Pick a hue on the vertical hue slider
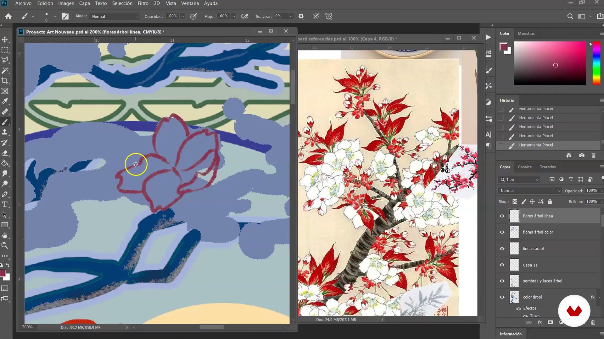The image size is (604, 339). pos(596,63)
